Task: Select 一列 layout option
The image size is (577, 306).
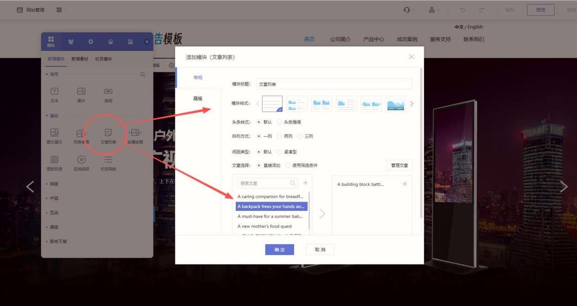Action: [x=264, y=136]
